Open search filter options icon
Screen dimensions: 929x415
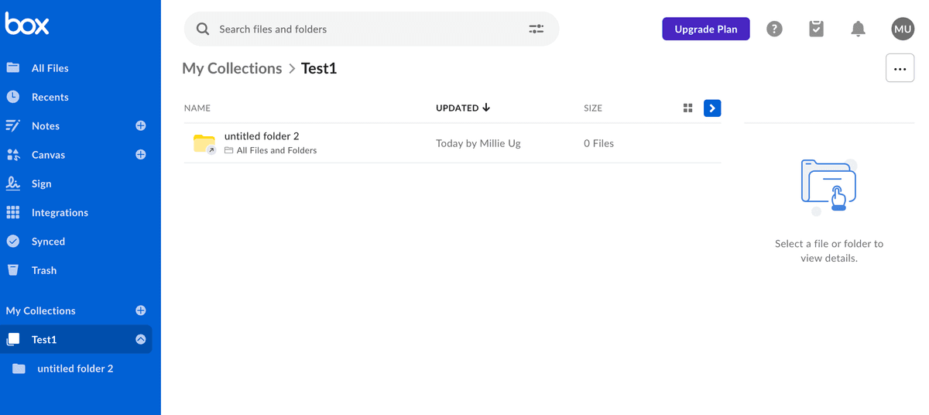[536, 29]
